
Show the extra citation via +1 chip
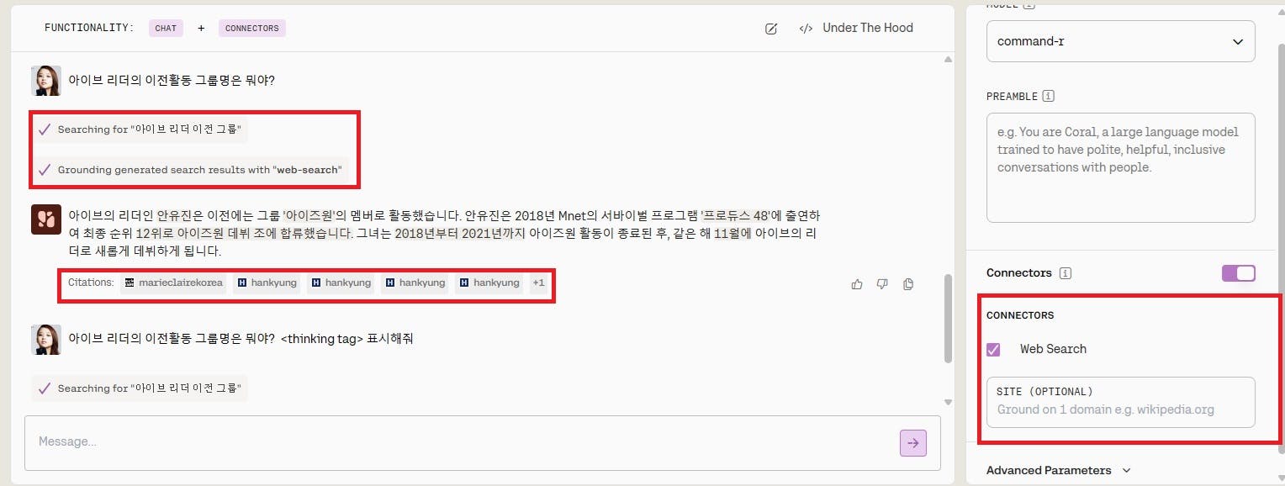[x=538, y=283]
